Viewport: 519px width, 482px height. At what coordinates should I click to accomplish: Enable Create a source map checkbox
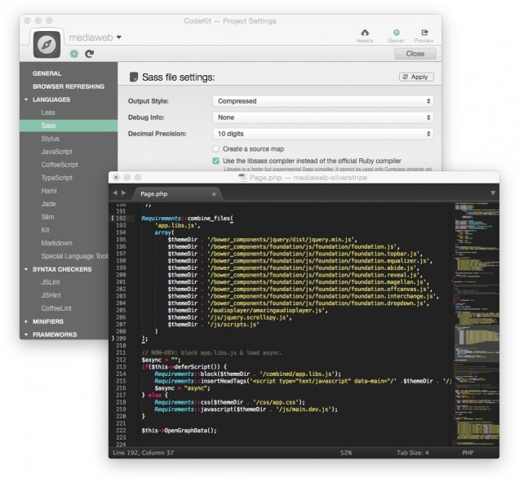click(x=215, y=149)
